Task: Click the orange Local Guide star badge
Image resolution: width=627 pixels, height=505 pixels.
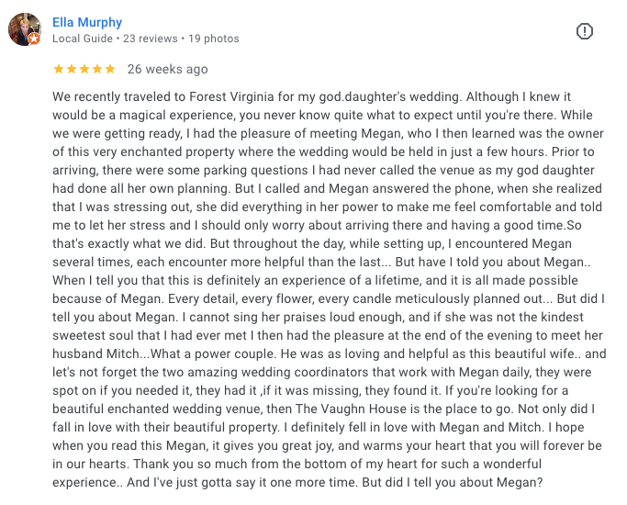Action: (x=34, y=39)
